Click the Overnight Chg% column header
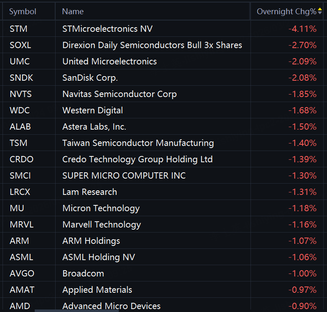The width and height of the screenshot is (327, 312). click(286, 12)
